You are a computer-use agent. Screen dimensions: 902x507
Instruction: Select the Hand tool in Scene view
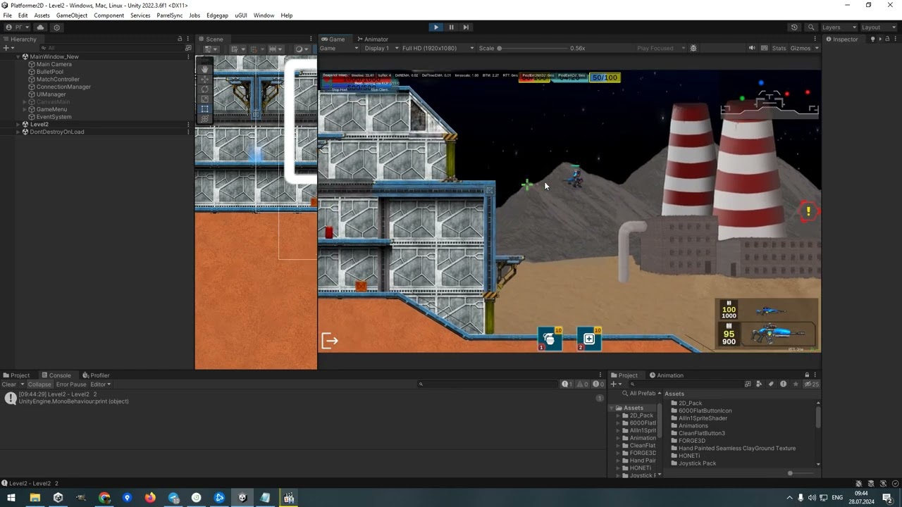tap(205, 69)
